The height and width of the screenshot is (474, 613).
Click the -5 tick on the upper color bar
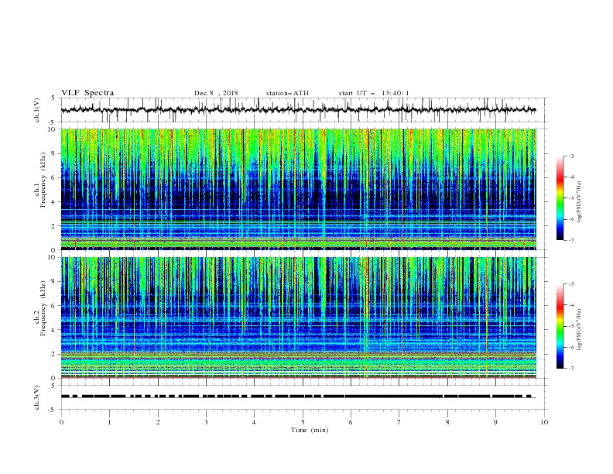pyautogui.click(x=570, y=198)
